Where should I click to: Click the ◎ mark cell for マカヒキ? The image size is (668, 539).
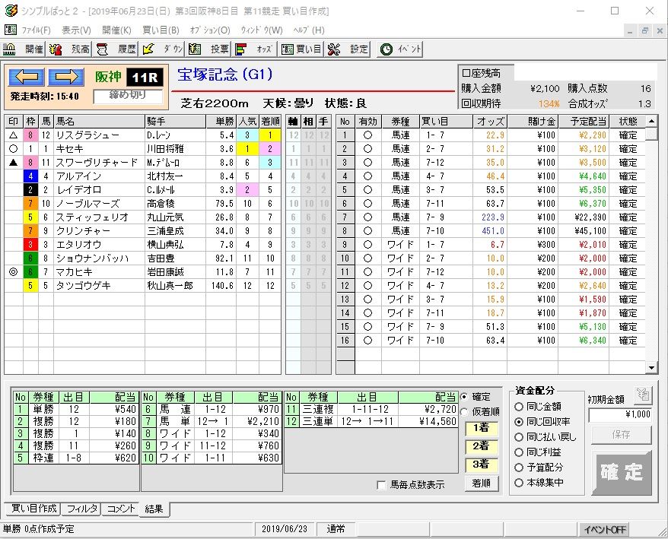[x=14, y=271]
